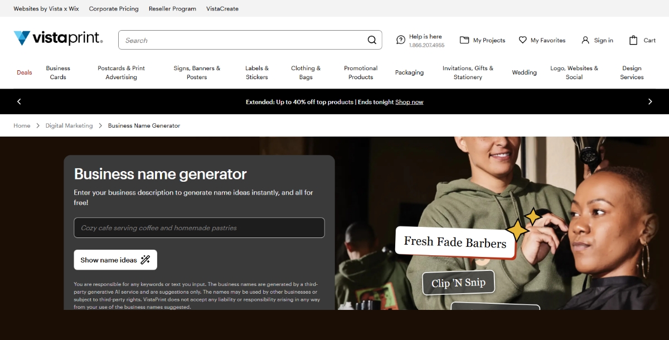Go to previous promo banner
669x340 pixels.
[x=19, y=101]
